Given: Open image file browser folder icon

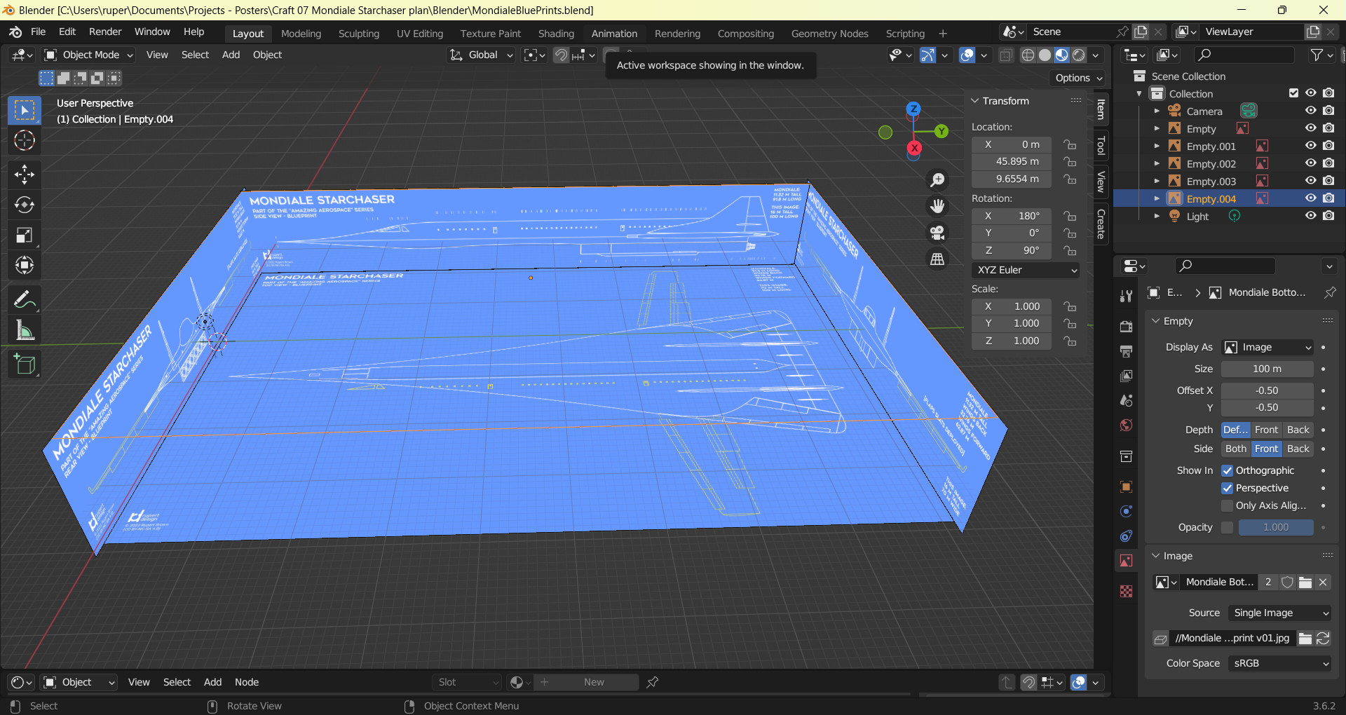Looking at the screenshot, I should [1305, 639].
